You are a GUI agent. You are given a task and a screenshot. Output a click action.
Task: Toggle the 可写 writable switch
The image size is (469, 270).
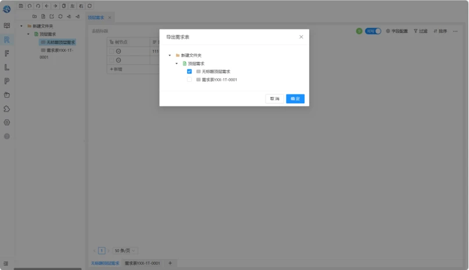(373, 31)
